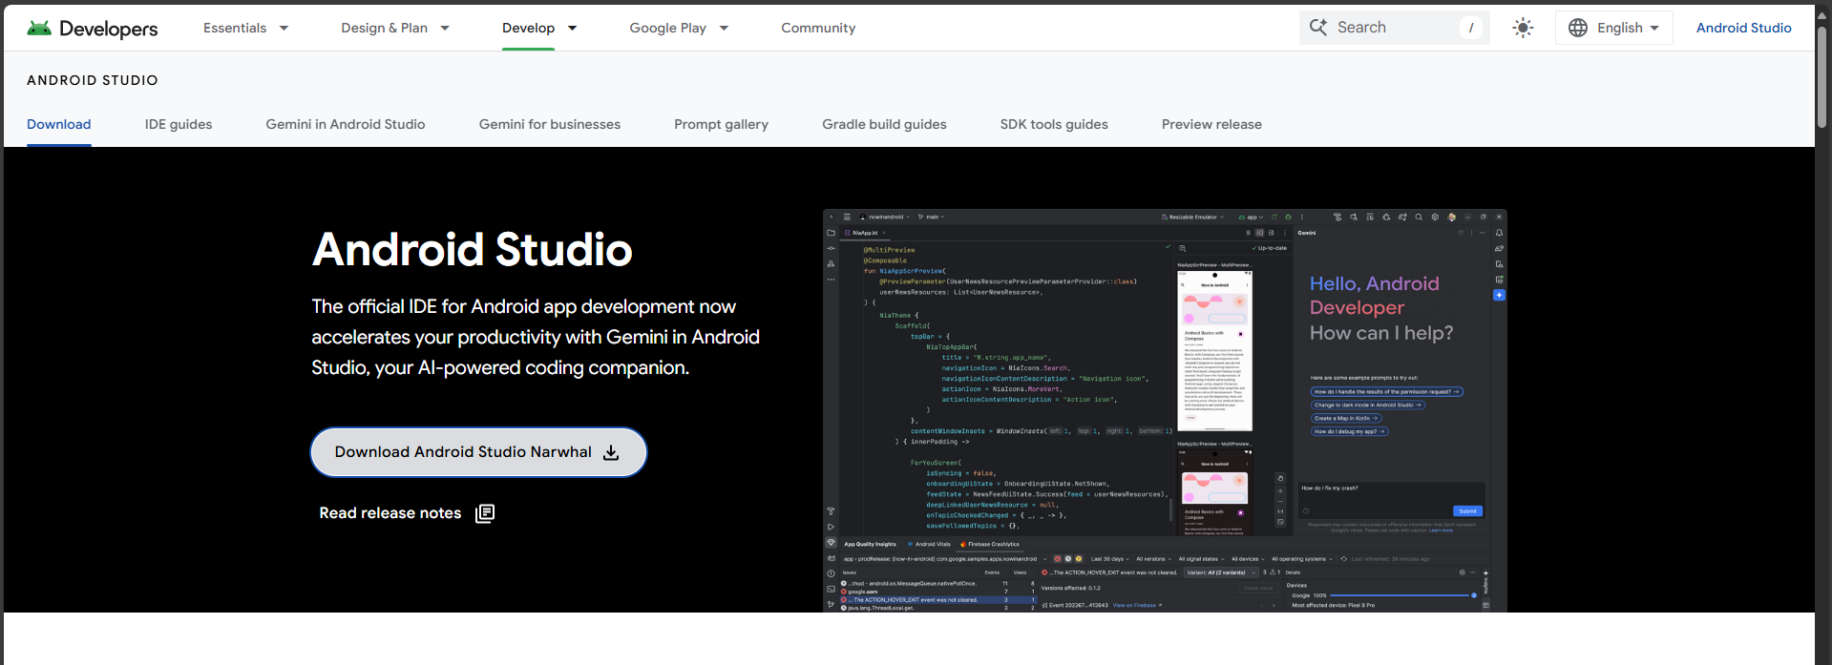Switch to the Preview release tab

(x=1211, y=124)
